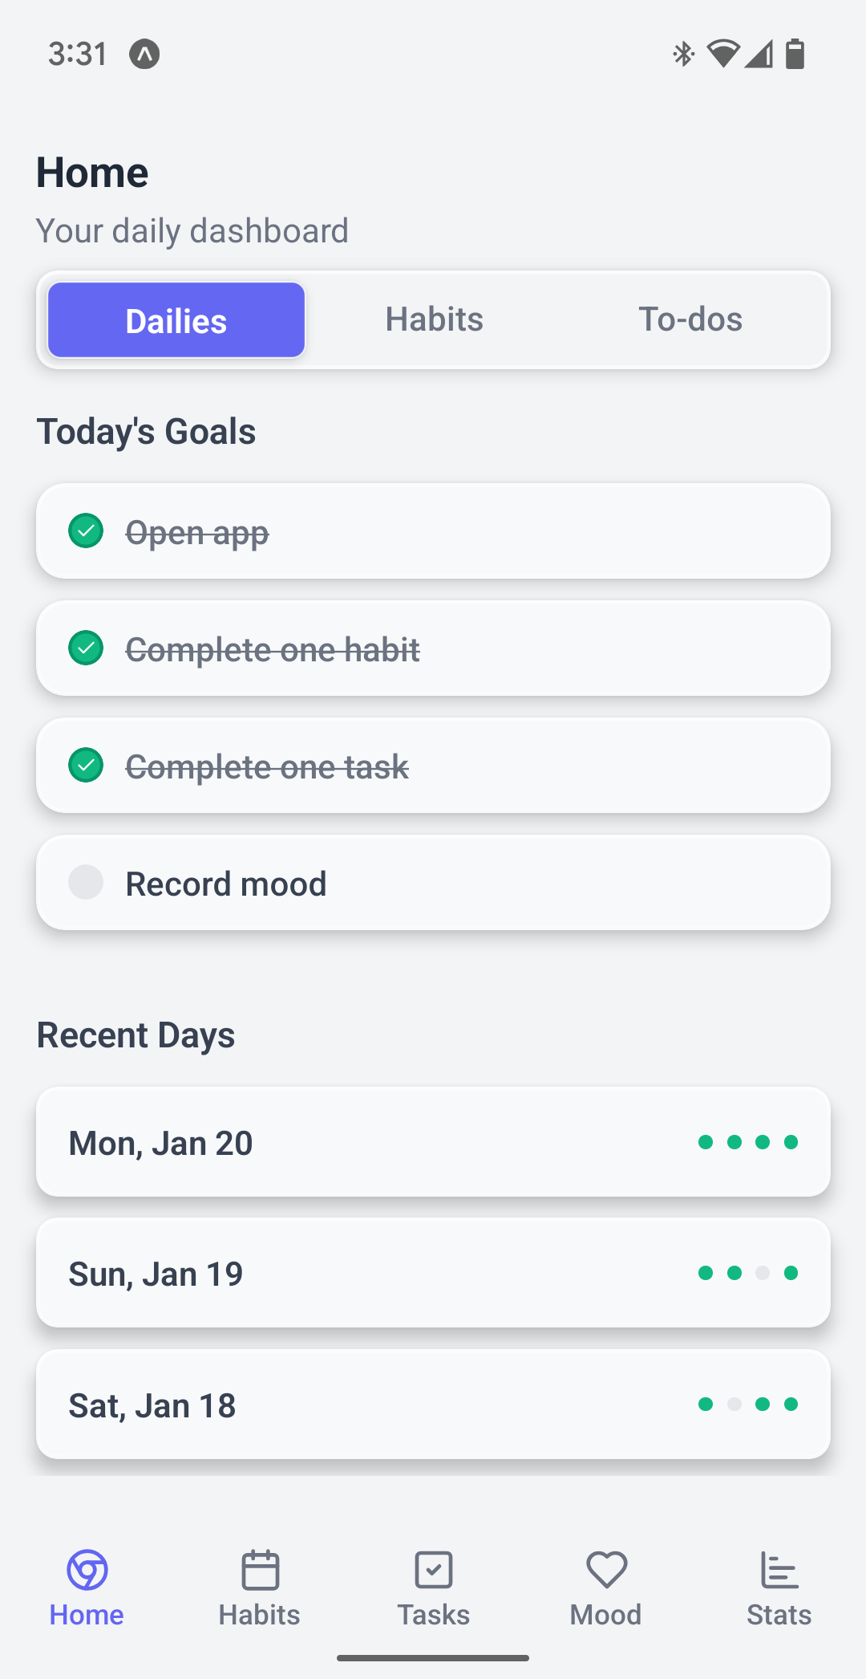The image size is (866, 1679).
Task: Tap the Home icon in bottom navigation
Action: pyautogui.click(x=87, y=1571)
